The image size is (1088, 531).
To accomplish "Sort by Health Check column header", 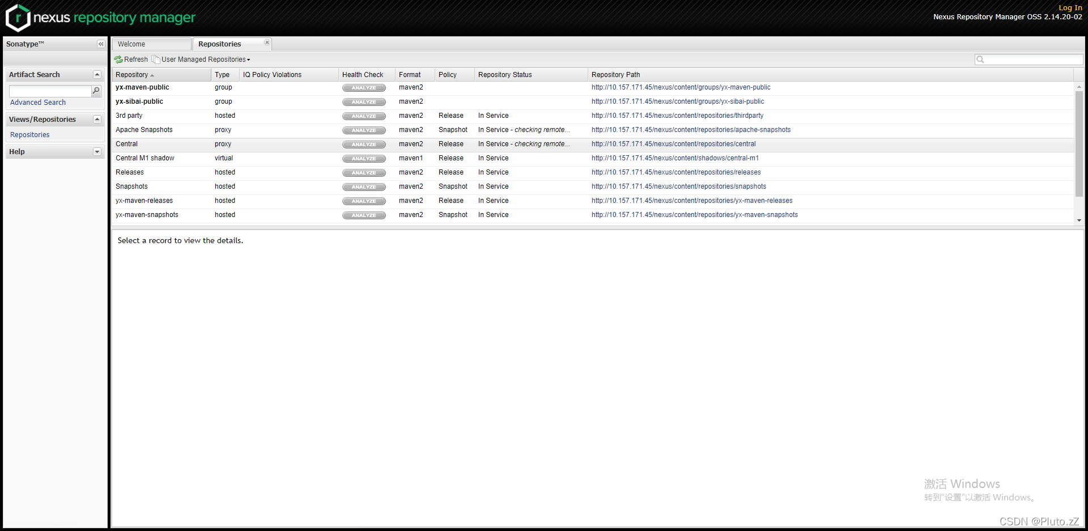I will [367, 75].
